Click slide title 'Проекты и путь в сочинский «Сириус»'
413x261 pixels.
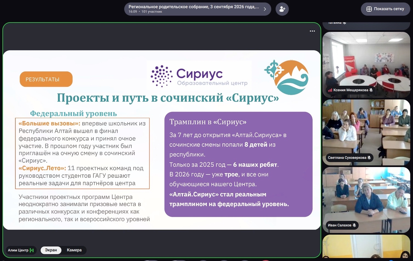[168, 98]
